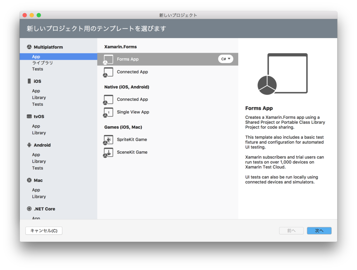
Task: Select Library under iOS
Action: point(39,98)
